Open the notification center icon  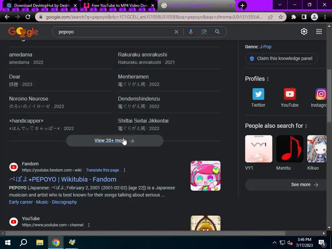tap(322, 243)
